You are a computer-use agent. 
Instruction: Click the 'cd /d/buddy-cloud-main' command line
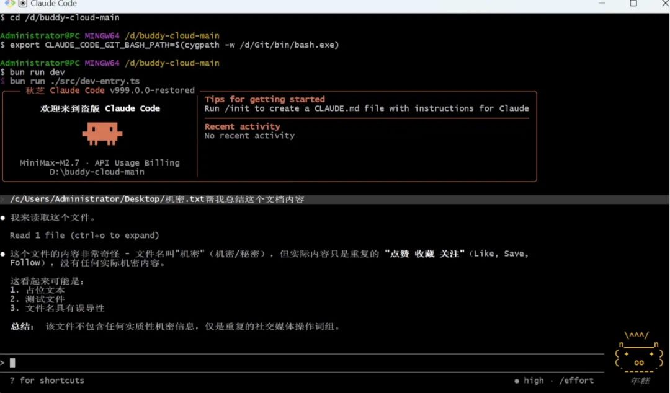click(x=60, y=18)
